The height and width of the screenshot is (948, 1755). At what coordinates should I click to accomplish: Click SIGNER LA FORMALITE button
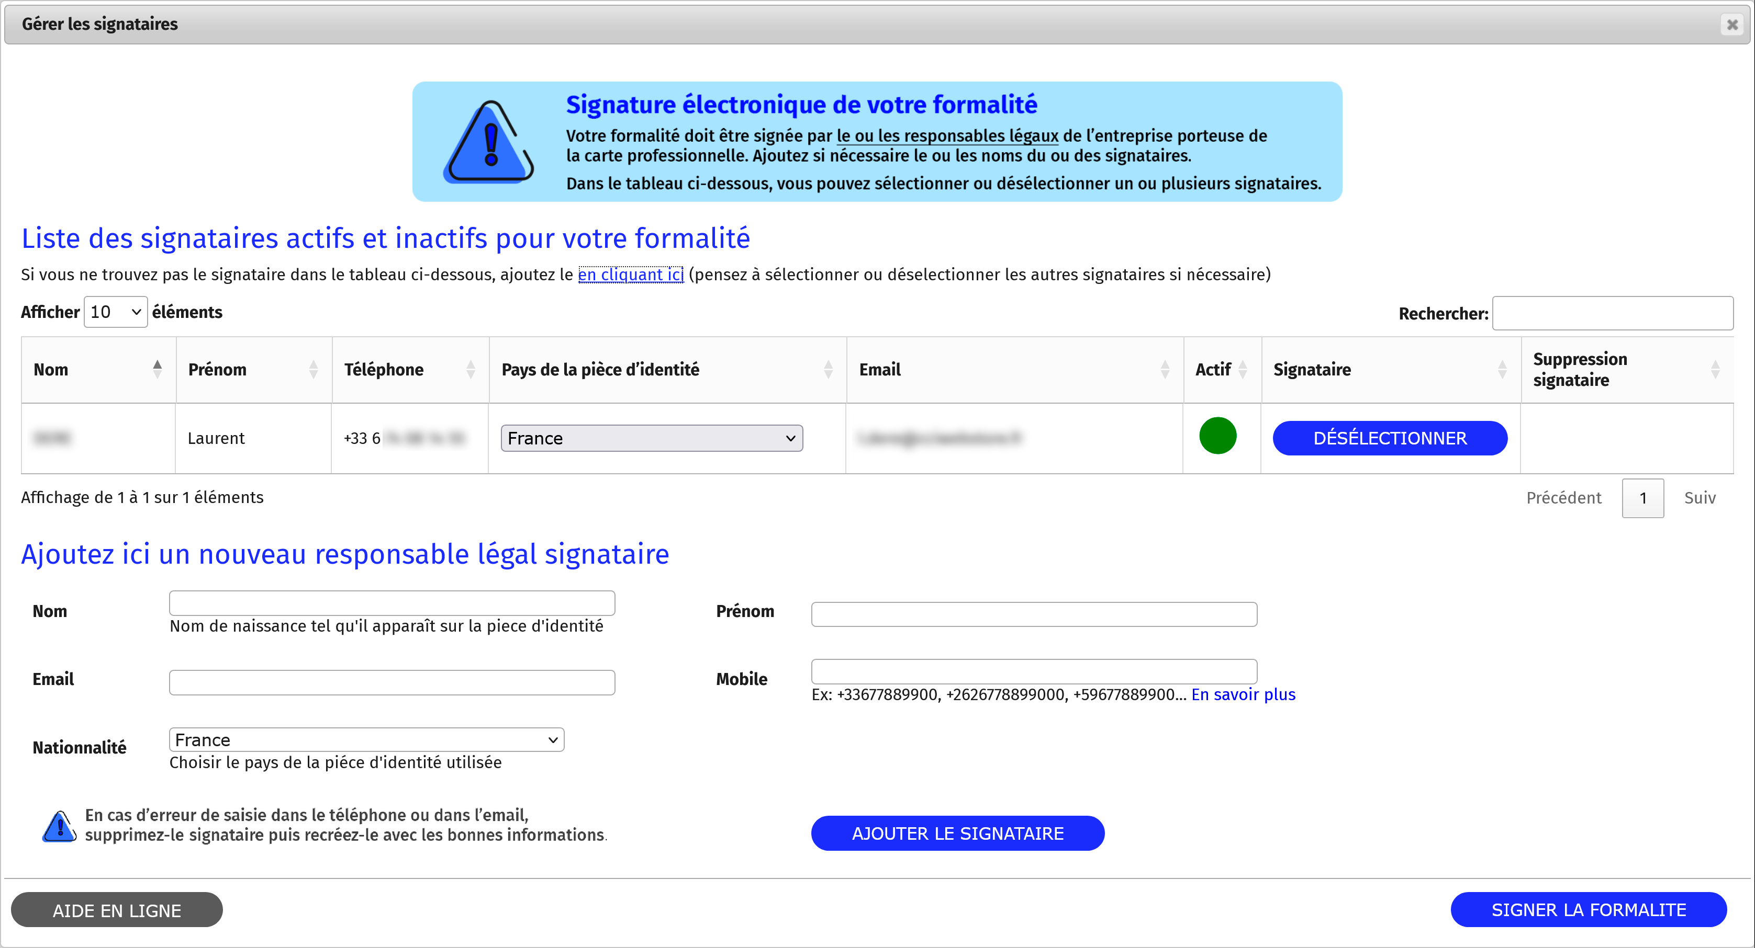(x=1588, y=910)
